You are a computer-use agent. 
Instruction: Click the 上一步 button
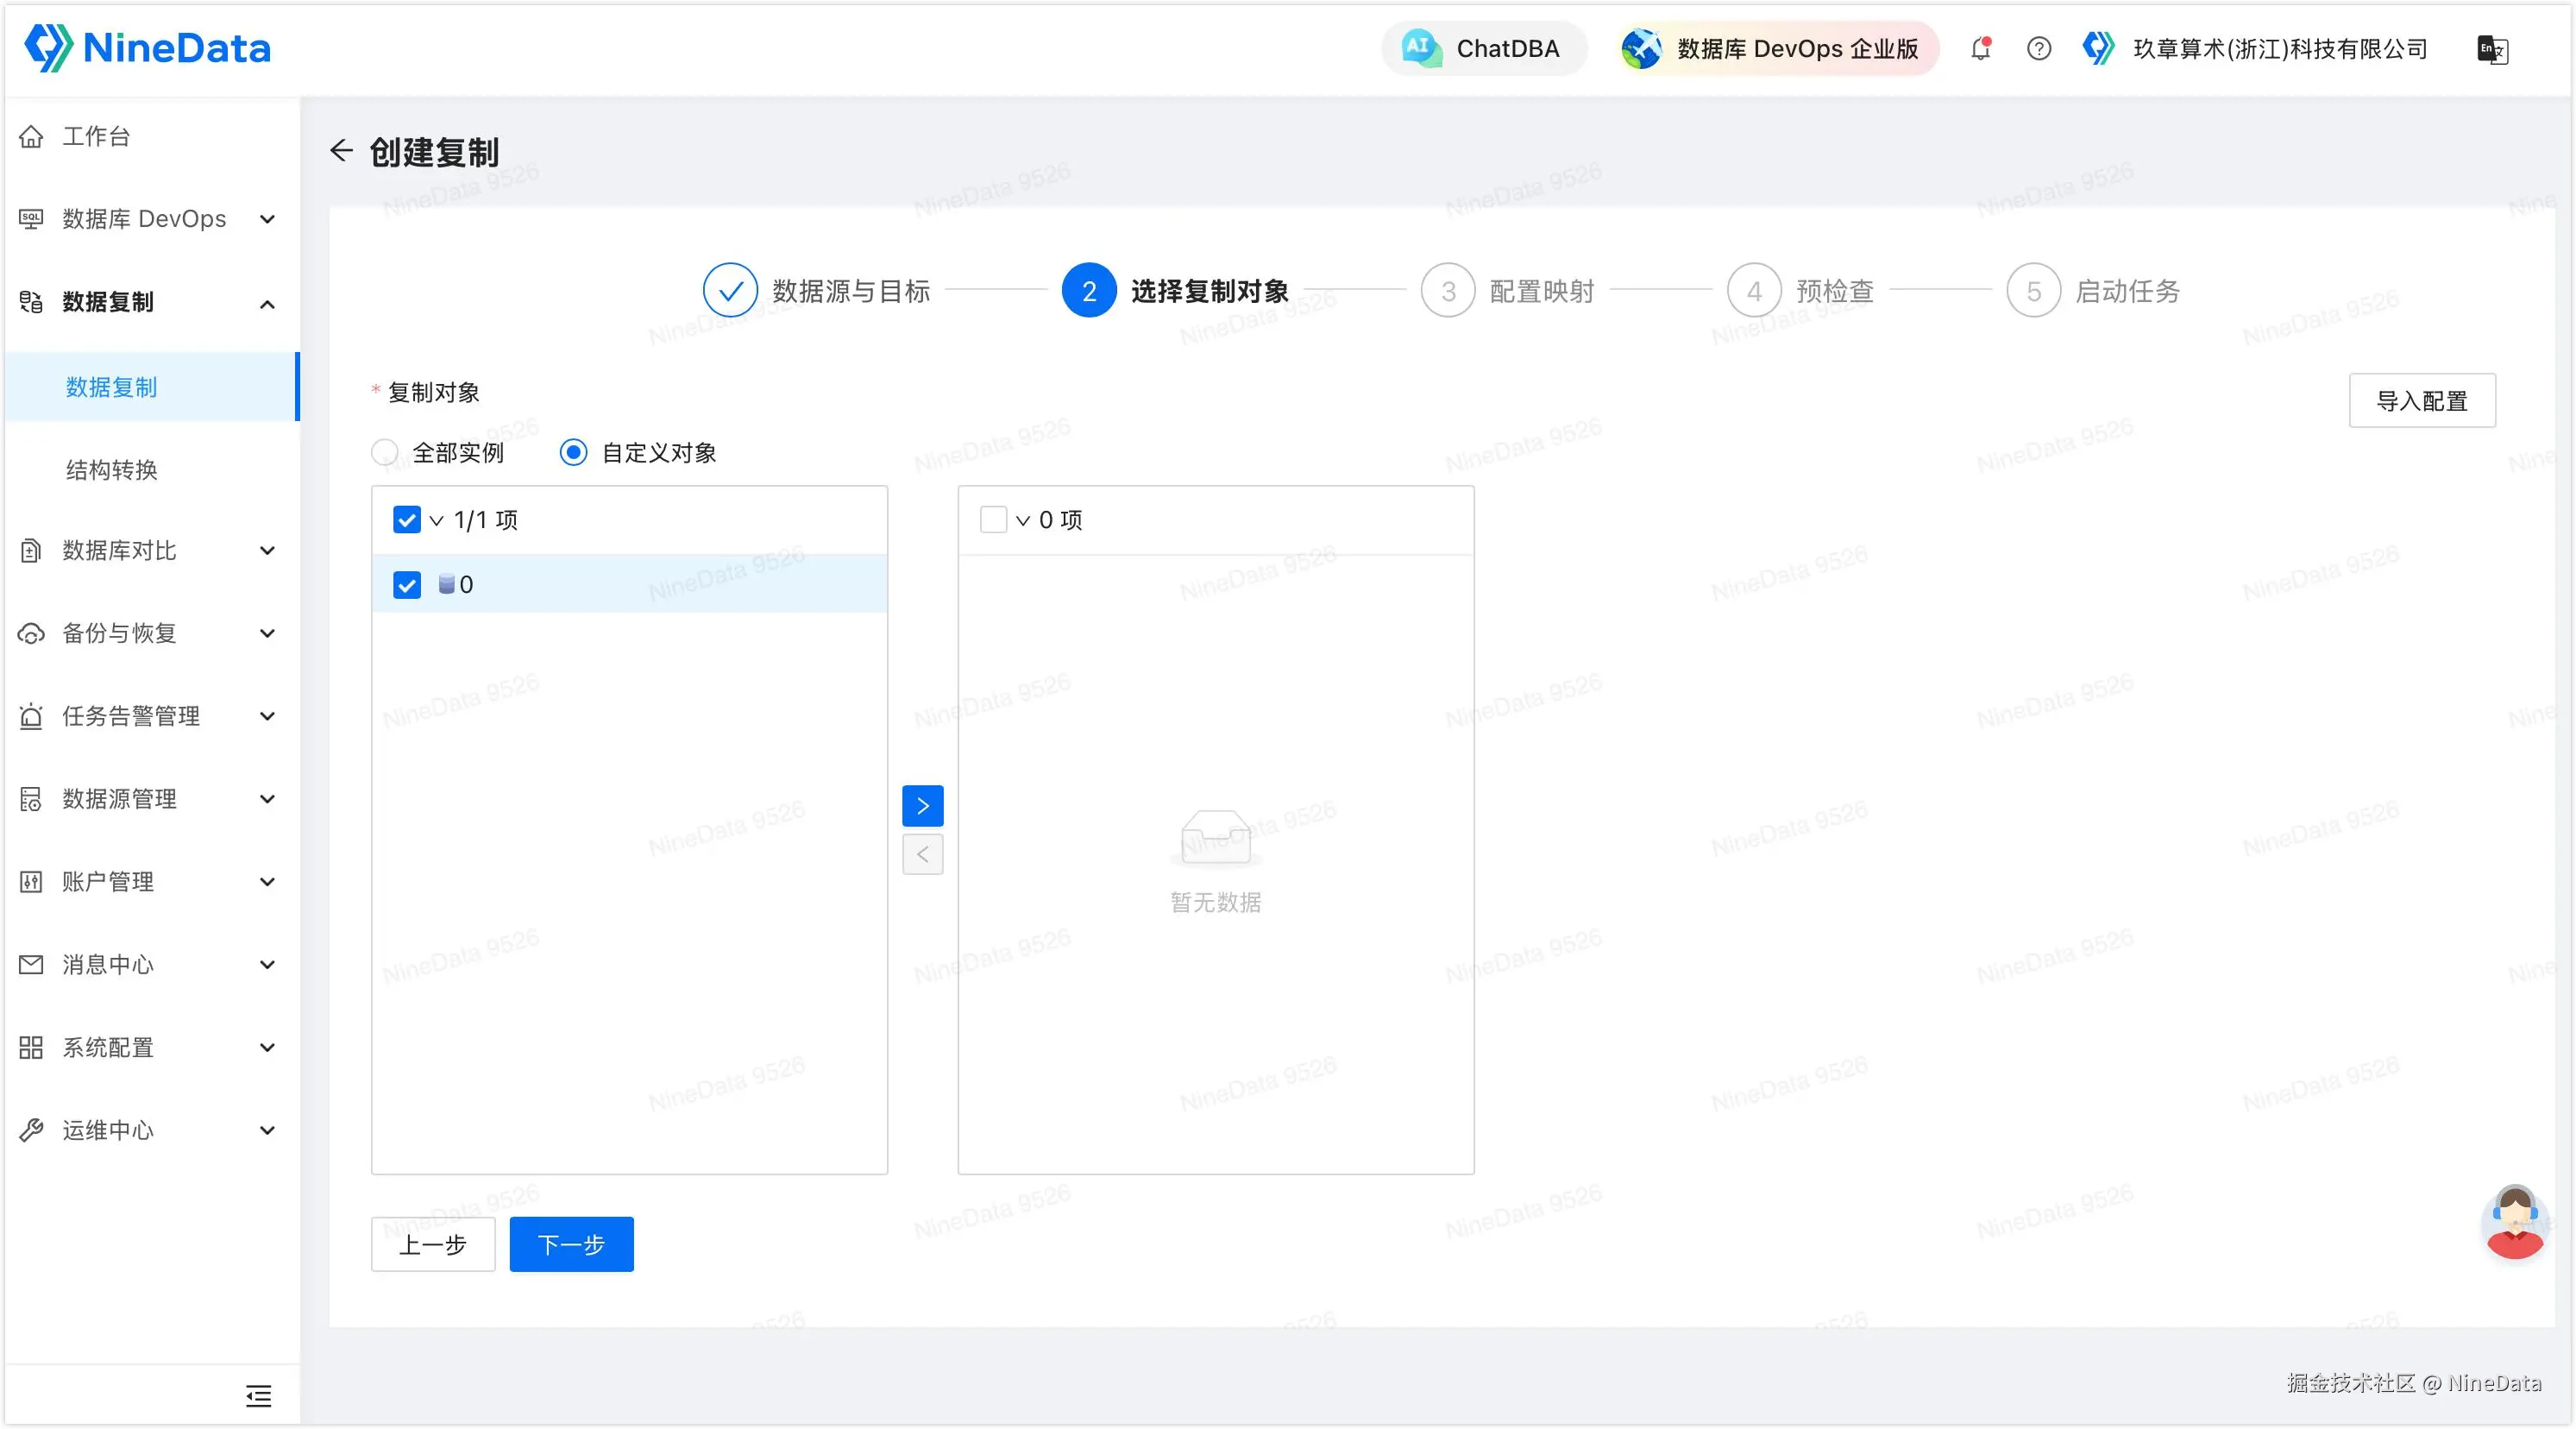[x=433, y=1244]
